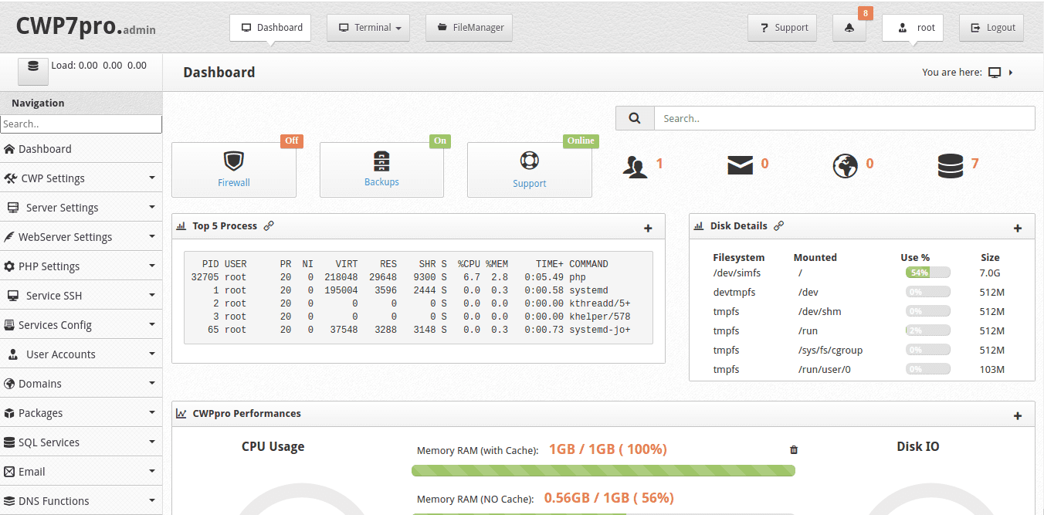This screenshot has width=1044, height=515.
Task: Click the Dashboard top button
Action: pyautogui.click(x=270, y=28)
